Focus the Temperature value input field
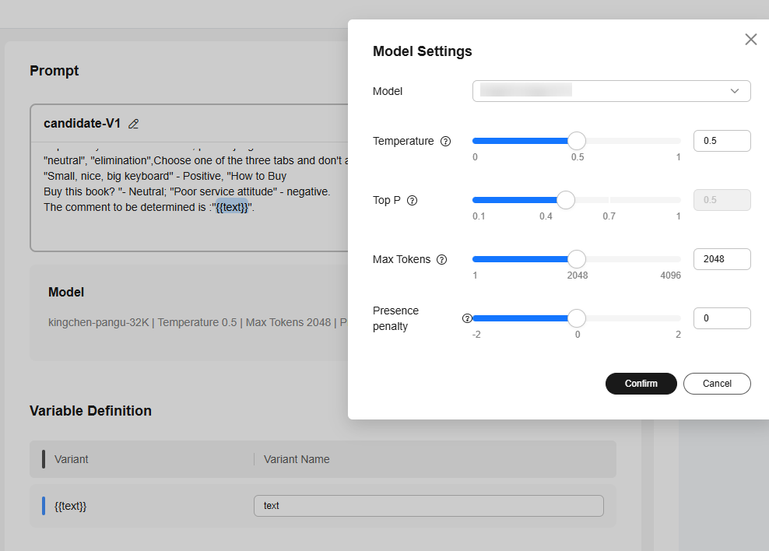This screenshot has width=769, height=551. coord(722,141)
